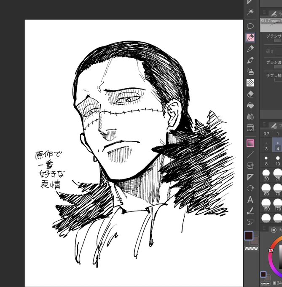Select the straight Line figure tool

coord(250,154)
